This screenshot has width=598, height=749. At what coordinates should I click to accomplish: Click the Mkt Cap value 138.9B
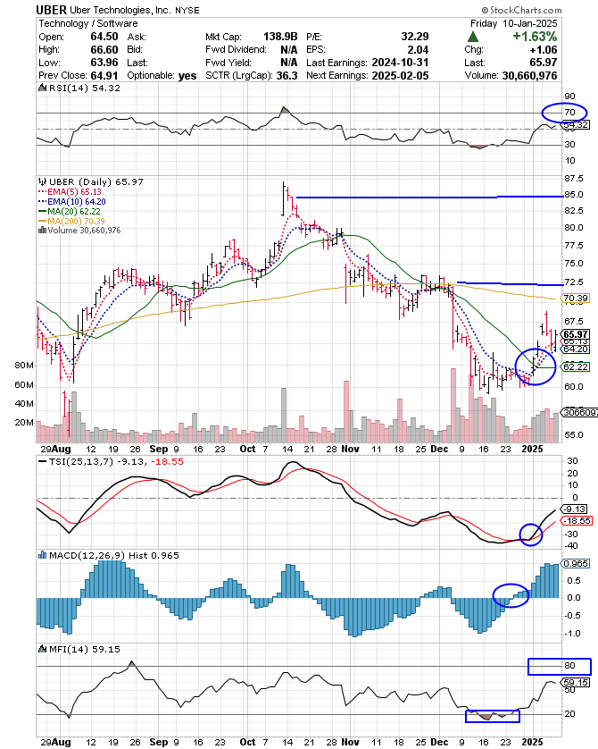point(280,37)
